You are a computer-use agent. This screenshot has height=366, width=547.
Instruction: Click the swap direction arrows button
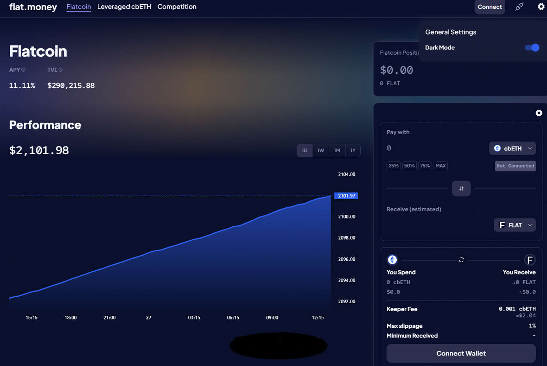(x=461, y=188)
